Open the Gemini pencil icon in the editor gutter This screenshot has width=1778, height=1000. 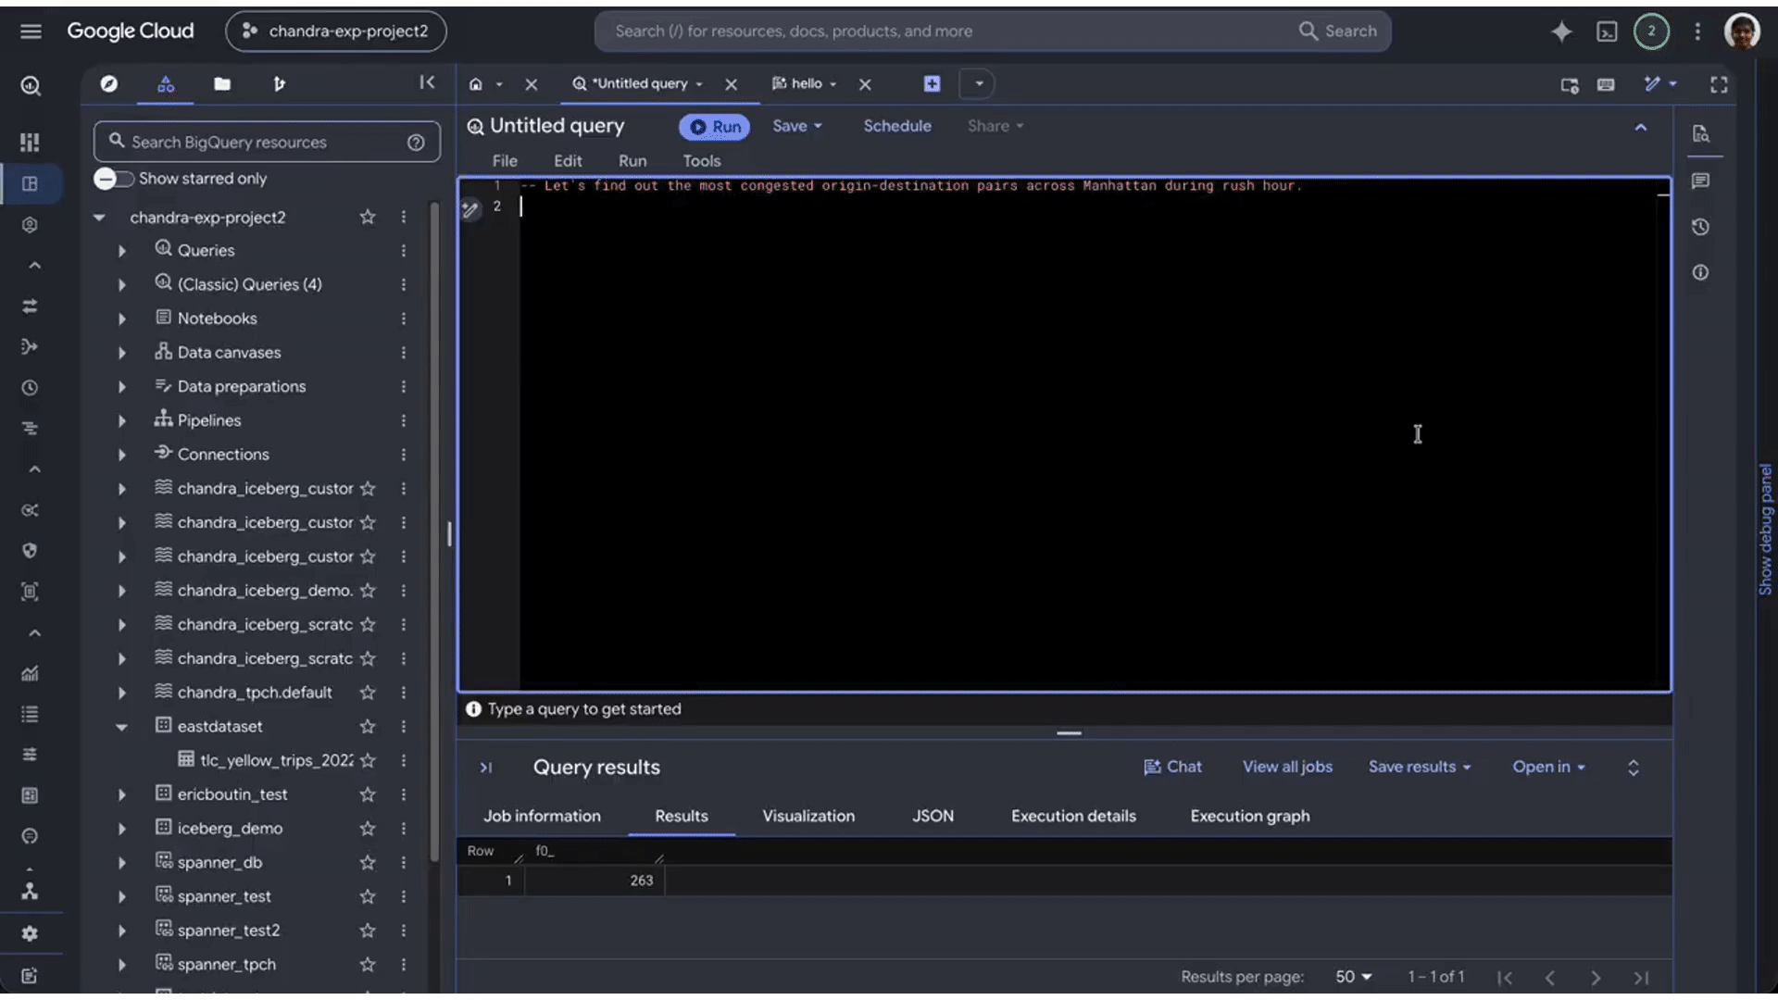[x=470, y=210]
